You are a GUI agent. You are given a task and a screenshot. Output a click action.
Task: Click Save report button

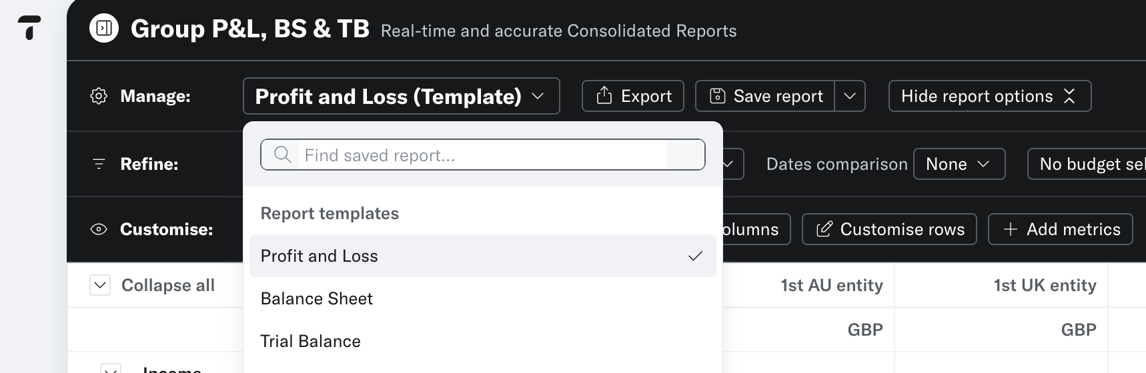pyautogui.click(x=765, y=97)
